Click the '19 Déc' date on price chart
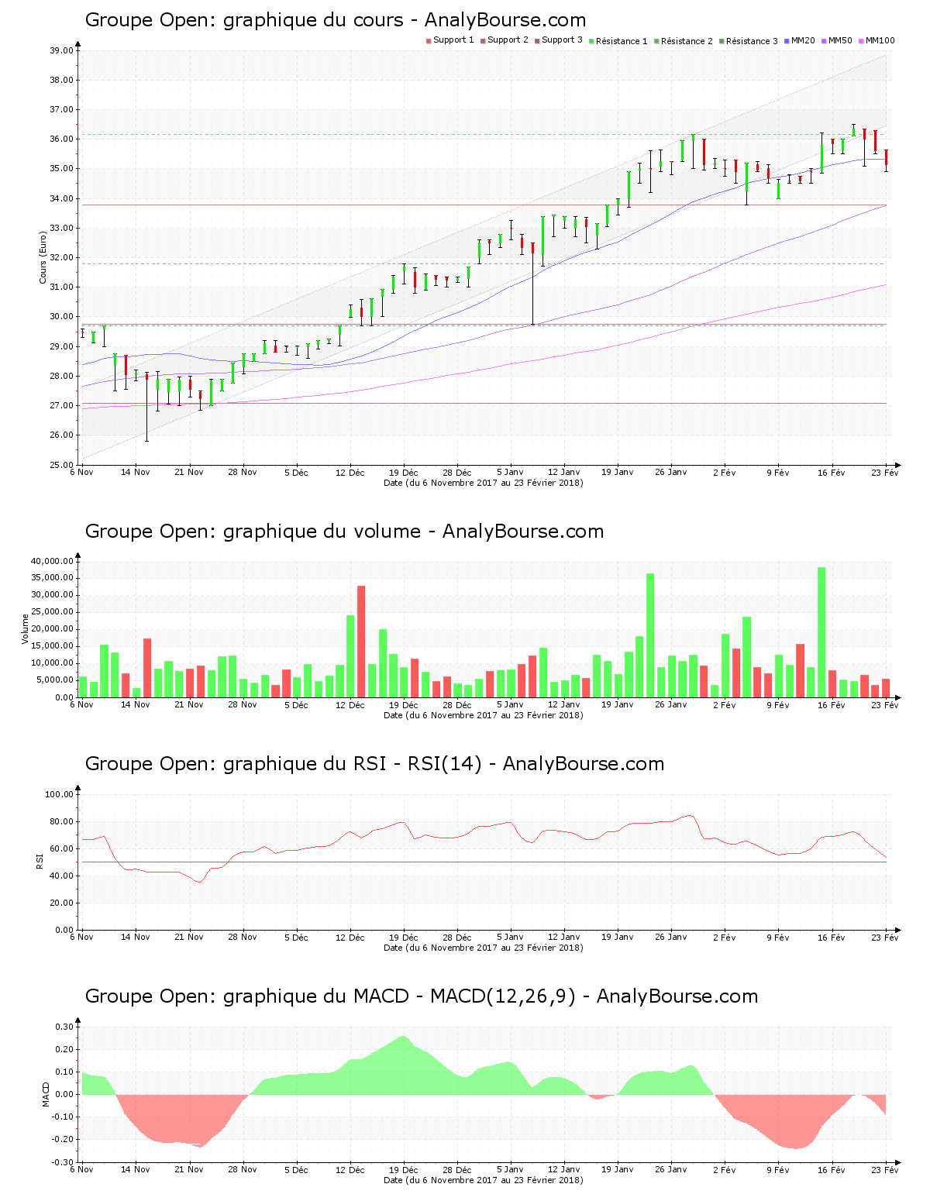This screenshot has width=930, height=1201. [403, 473]
